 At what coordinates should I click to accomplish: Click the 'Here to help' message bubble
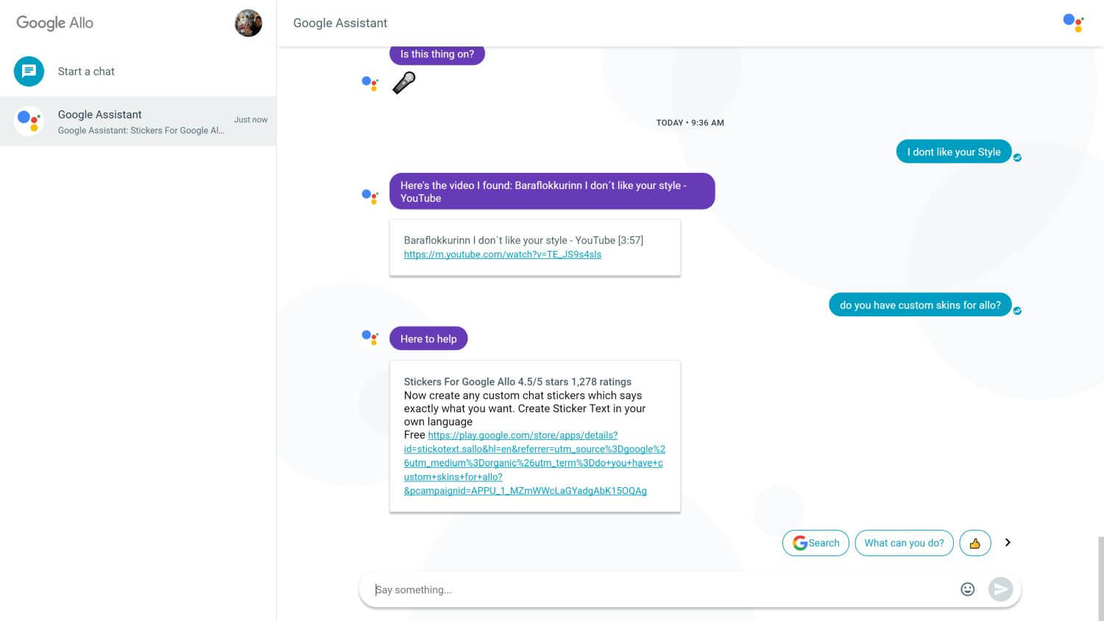pos(428,338)
